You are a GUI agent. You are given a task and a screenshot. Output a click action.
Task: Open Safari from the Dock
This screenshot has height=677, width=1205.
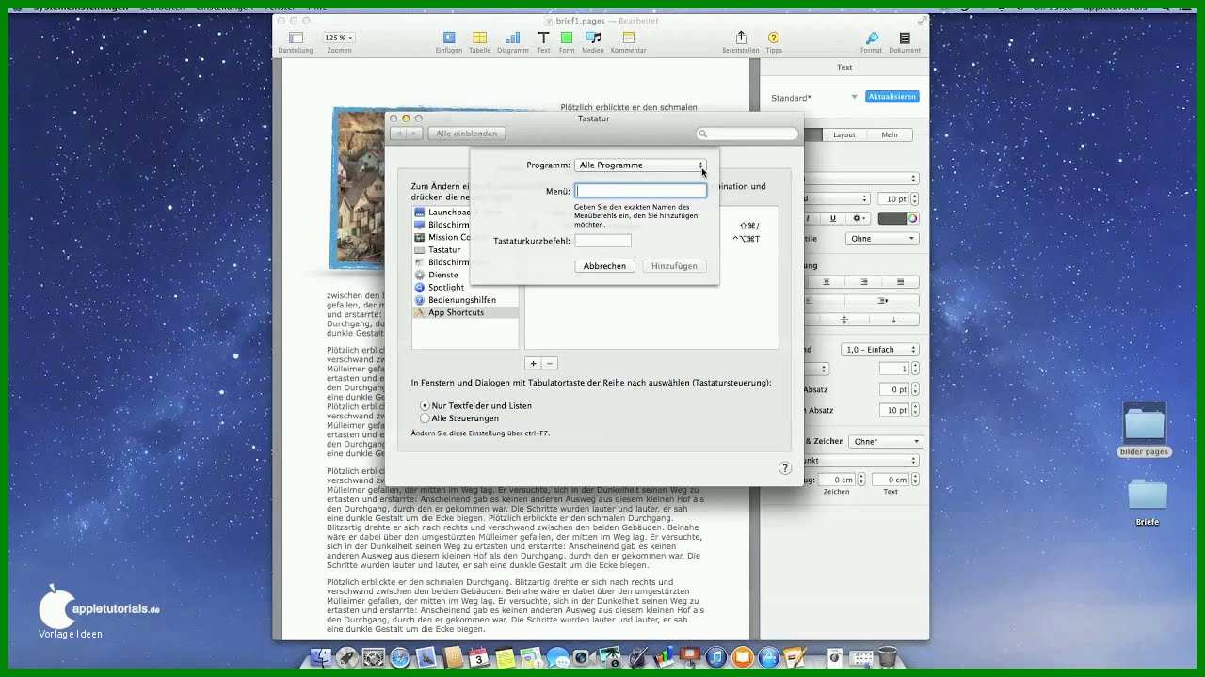(400, 657)
